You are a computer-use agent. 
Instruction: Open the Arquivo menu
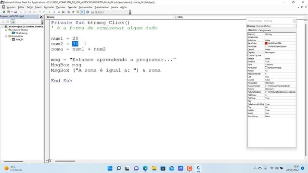coord(11,7)
